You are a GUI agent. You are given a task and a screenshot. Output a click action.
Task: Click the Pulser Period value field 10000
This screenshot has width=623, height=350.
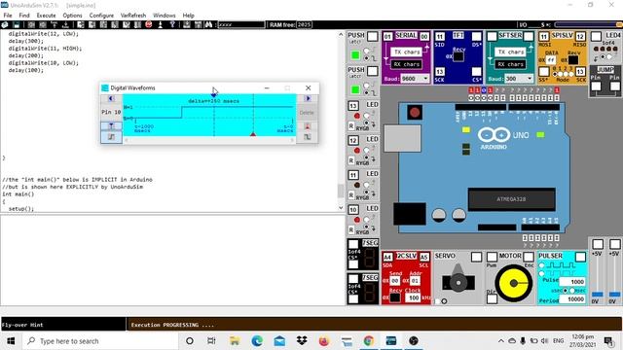coord(572,299)
